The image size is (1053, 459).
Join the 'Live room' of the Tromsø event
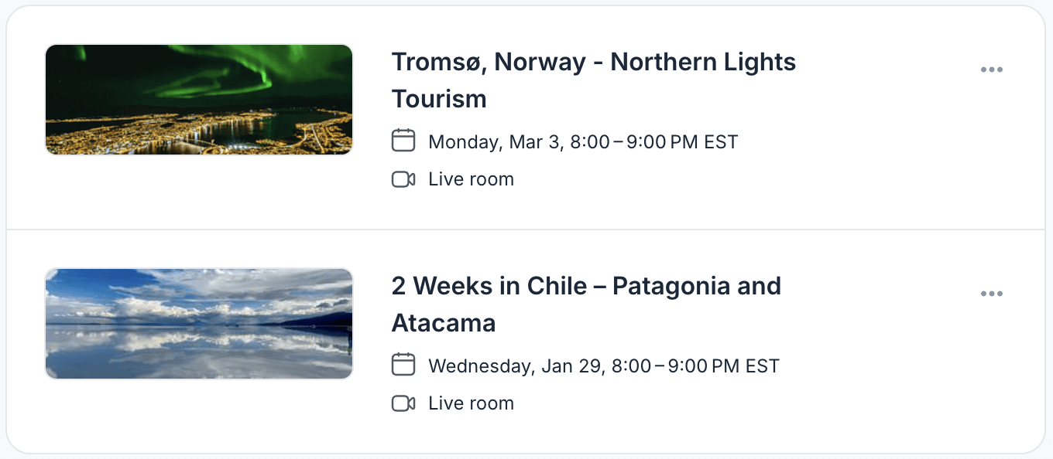click(x=471, y=179)
